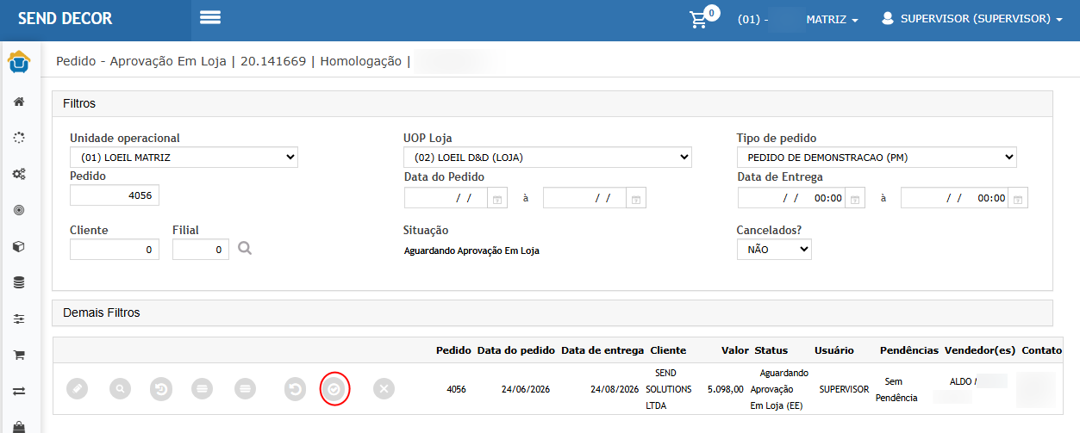Open the database stack sidebar icon
Screen dimensions: 1080x433
pyautogui.click(x=19, y=282)
